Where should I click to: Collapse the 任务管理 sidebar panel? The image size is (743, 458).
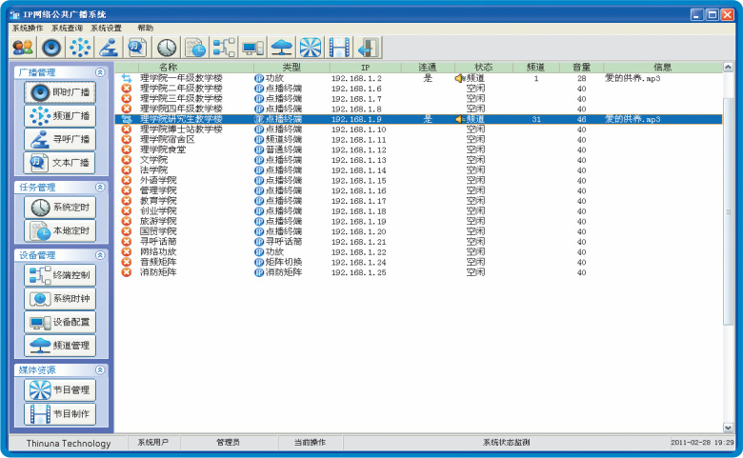click(x=99, y=188)
